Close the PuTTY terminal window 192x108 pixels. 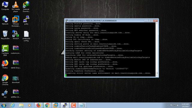coord(155,21)
